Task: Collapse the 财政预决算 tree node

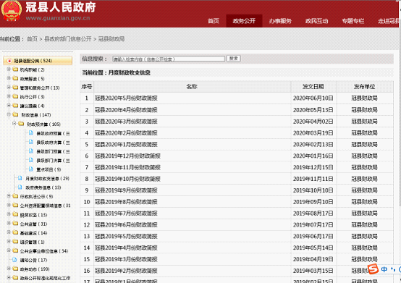Action: [14, 124]
